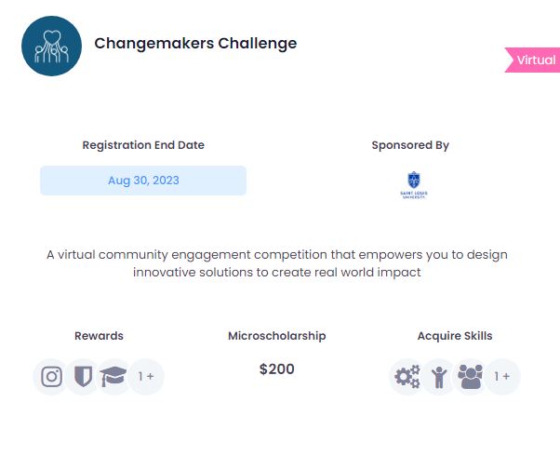Expand the 1+ more skills bubble
The width and height of the screenshot is (560, 456).
pos(501,377)
